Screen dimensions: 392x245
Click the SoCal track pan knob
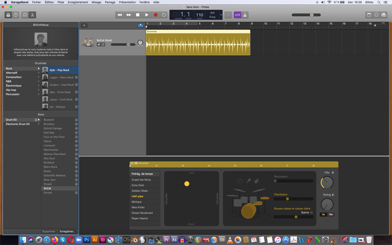[140, 43]
